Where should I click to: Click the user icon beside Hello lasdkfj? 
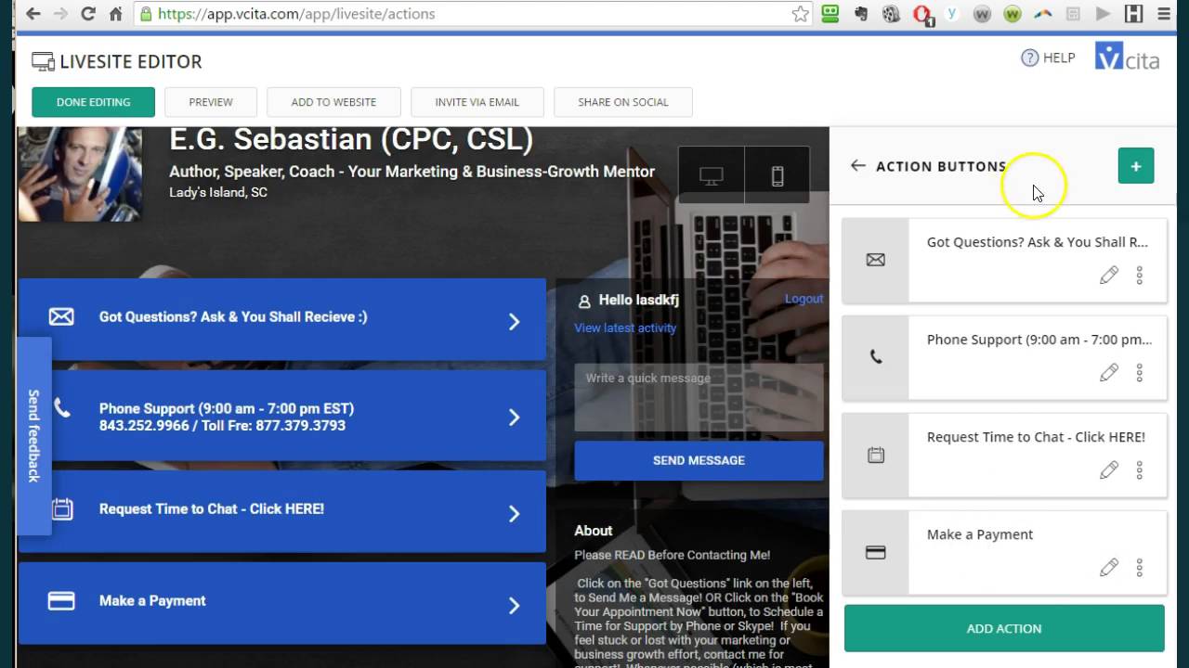click(584, 302)
